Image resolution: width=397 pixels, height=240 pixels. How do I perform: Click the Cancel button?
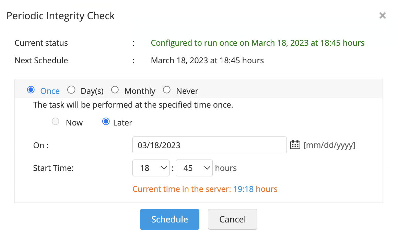coord(232,219)
